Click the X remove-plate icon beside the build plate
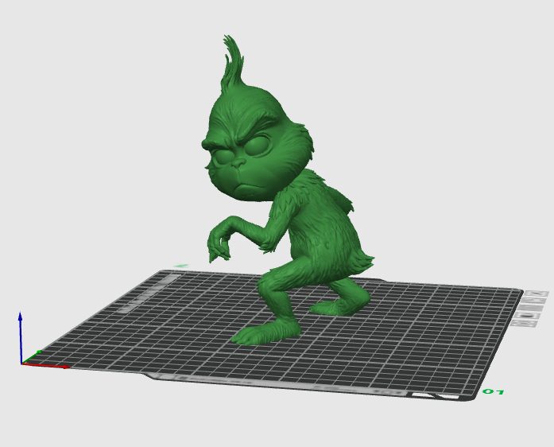The height and width of the screenshot is (447, 554). [537, 293]
